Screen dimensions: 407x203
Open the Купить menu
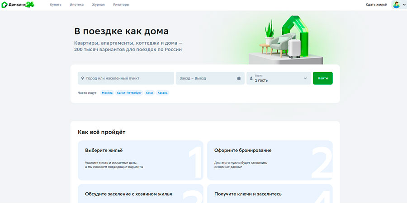click(x=56, y=5)
